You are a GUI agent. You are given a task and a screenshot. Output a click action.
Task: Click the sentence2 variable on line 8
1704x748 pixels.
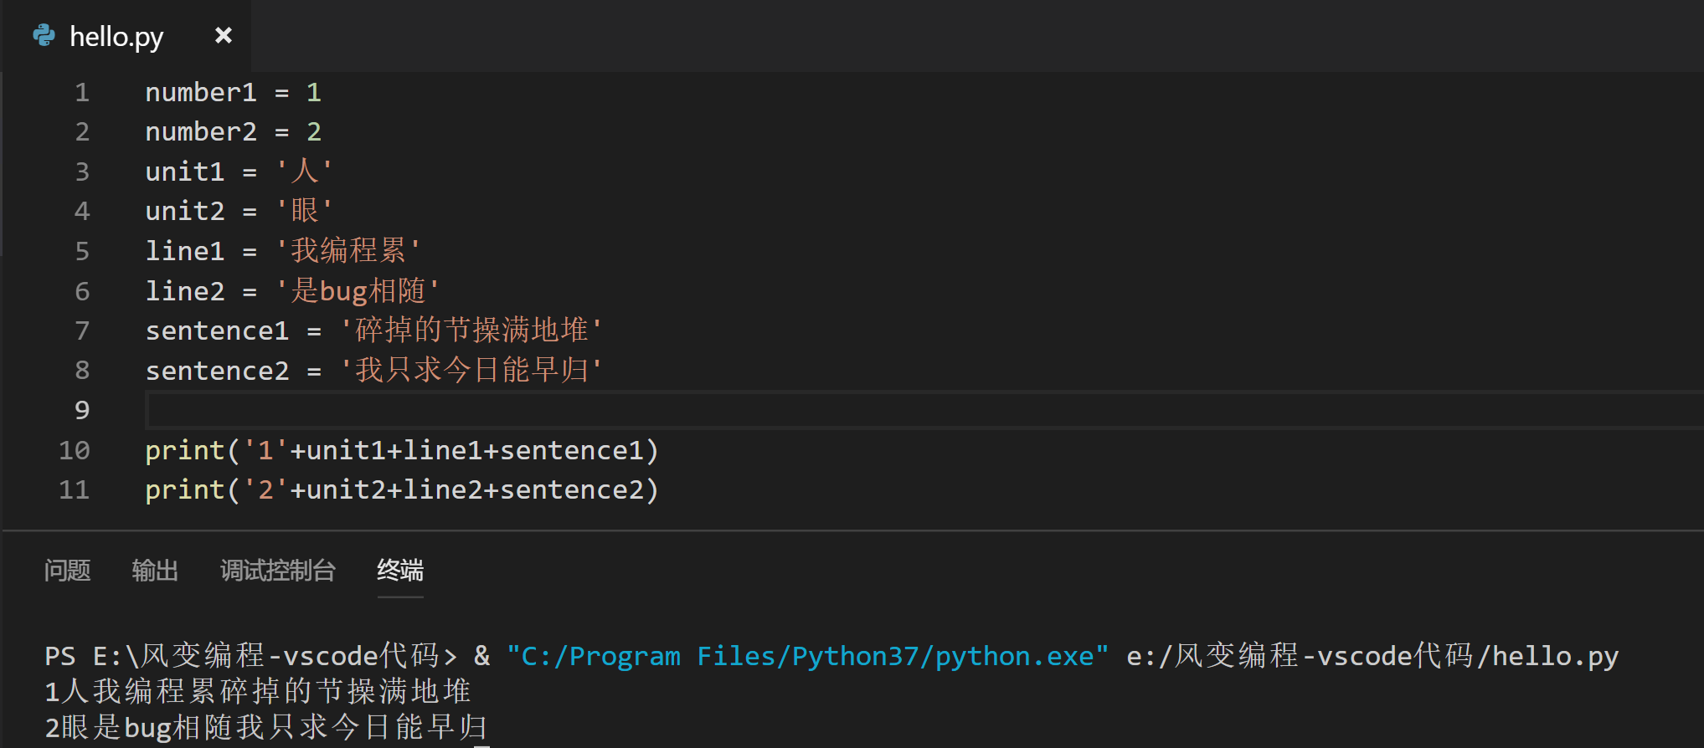point(217,371)
